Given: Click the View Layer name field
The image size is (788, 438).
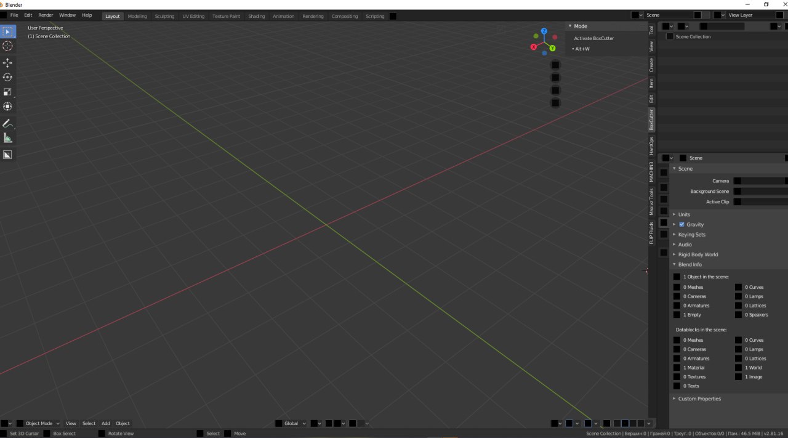Looking at the screenshot, I should (x=750, y=15).
